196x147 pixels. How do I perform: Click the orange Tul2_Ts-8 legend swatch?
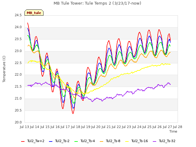tap(101, 141)
